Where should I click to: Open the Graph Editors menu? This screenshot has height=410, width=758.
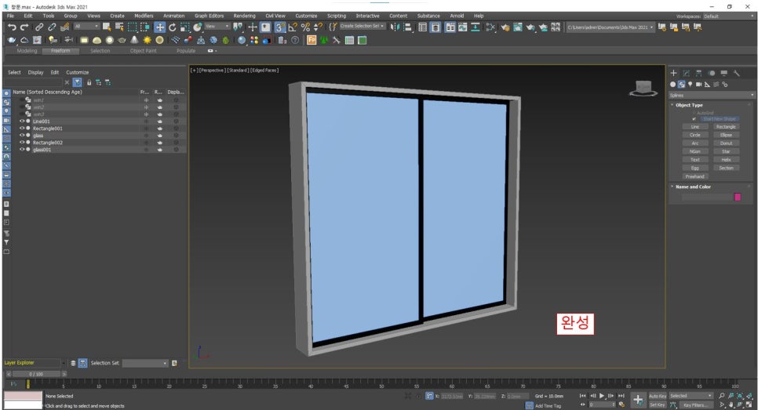pyautogui.click(x=209, y=16)
